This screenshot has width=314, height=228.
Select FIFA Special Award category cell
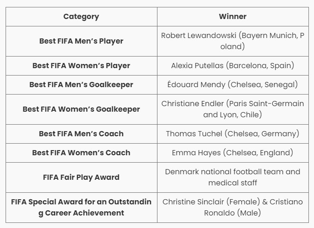tap(82, 207)
